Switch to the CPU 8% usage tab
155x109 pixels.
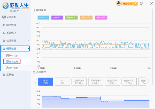point(62,82)
